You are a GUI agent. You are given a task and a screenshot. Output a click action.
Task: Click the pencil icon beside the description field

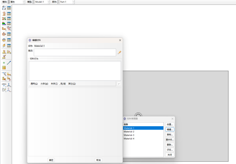click(x=120, y=52)
